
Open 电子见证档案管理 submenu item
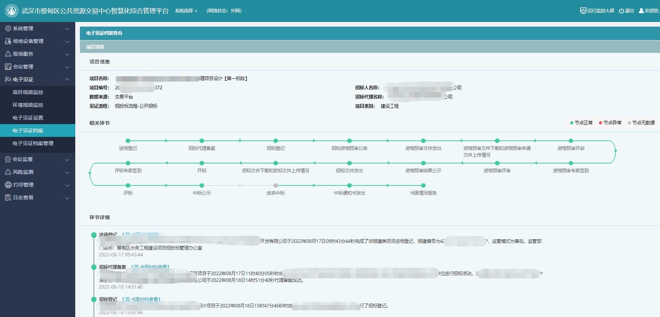click(x=38, y=143)
